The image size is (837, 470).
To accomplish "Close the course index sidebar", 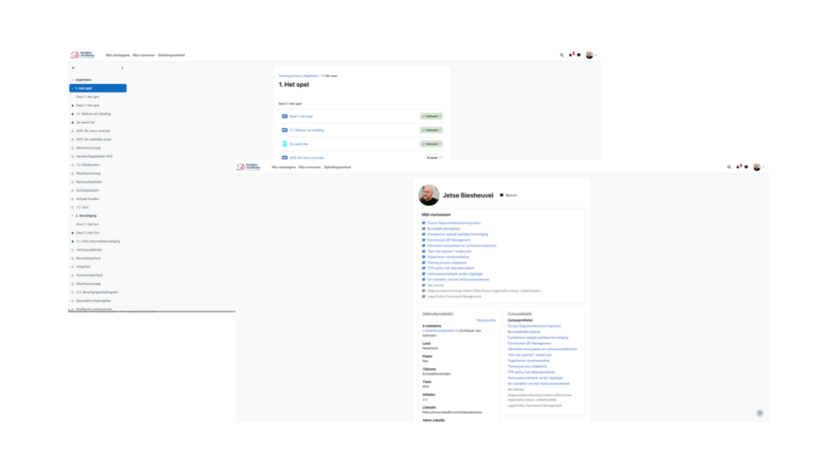I will [74, 68].
